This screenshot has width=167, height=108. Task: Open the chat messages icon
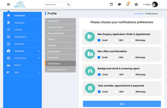click(119, 5)
